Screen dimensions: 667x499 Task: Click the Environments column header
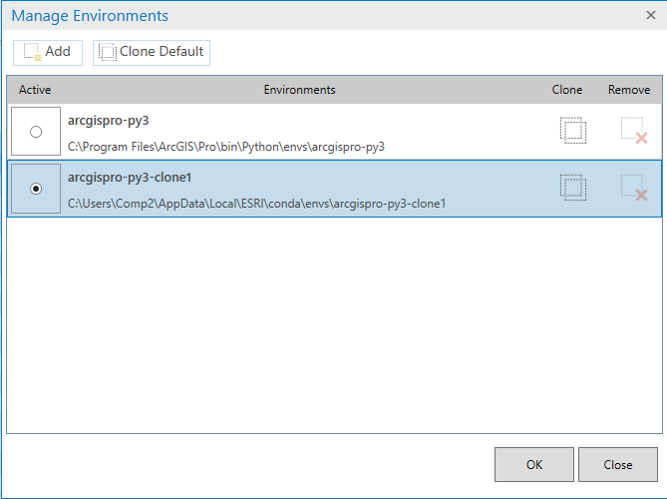point(299,90)
